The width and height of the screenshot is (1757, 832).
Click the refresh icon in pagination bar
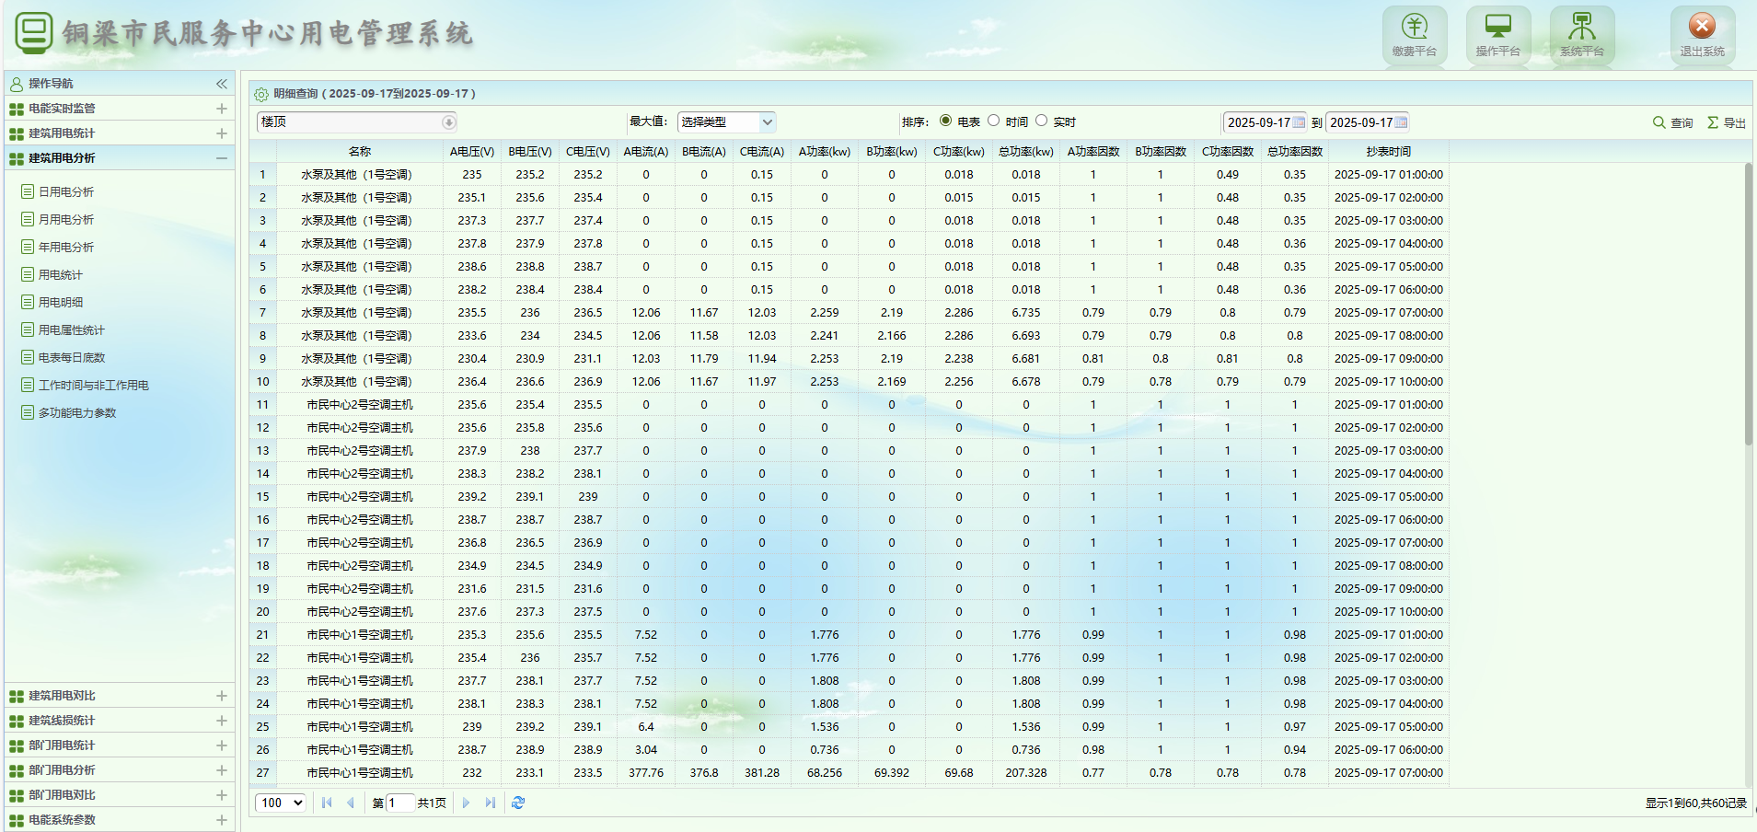coord(518,803)
